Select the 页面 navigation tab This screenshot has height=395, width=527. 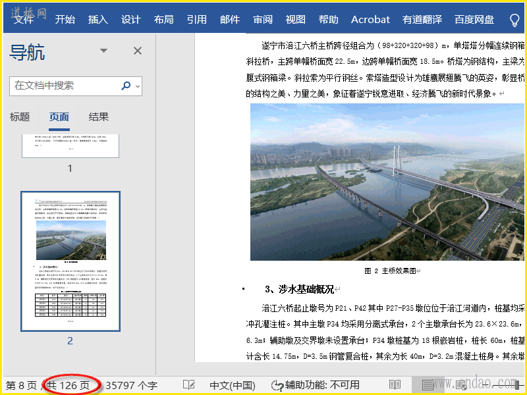coord(59,117)
